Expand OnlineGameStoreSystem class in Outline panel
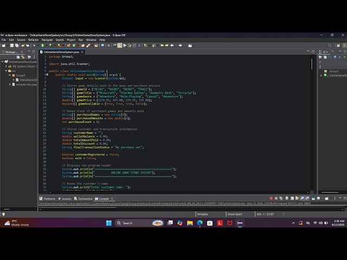The width and height of the screenshot is (347, 260). [321, 76]
